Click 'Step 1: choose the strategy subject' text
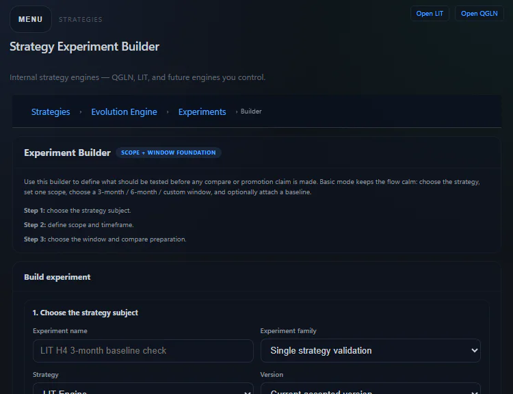This screenshot has height=394, width=513. pyautogui.click(x=77, y=211)
